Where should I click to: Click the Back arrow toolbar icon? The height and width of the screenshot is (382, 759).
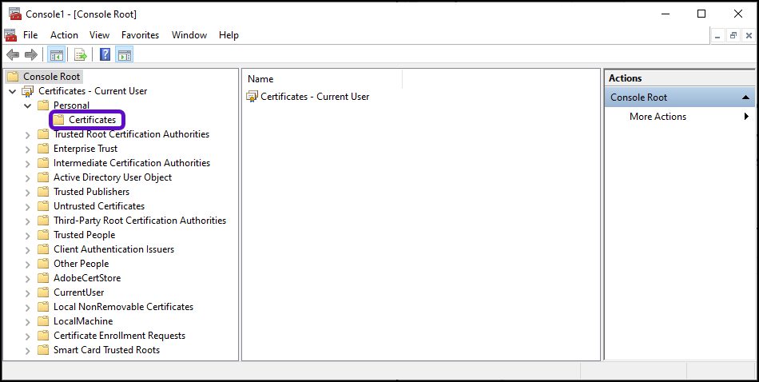(x=13, y=55)
